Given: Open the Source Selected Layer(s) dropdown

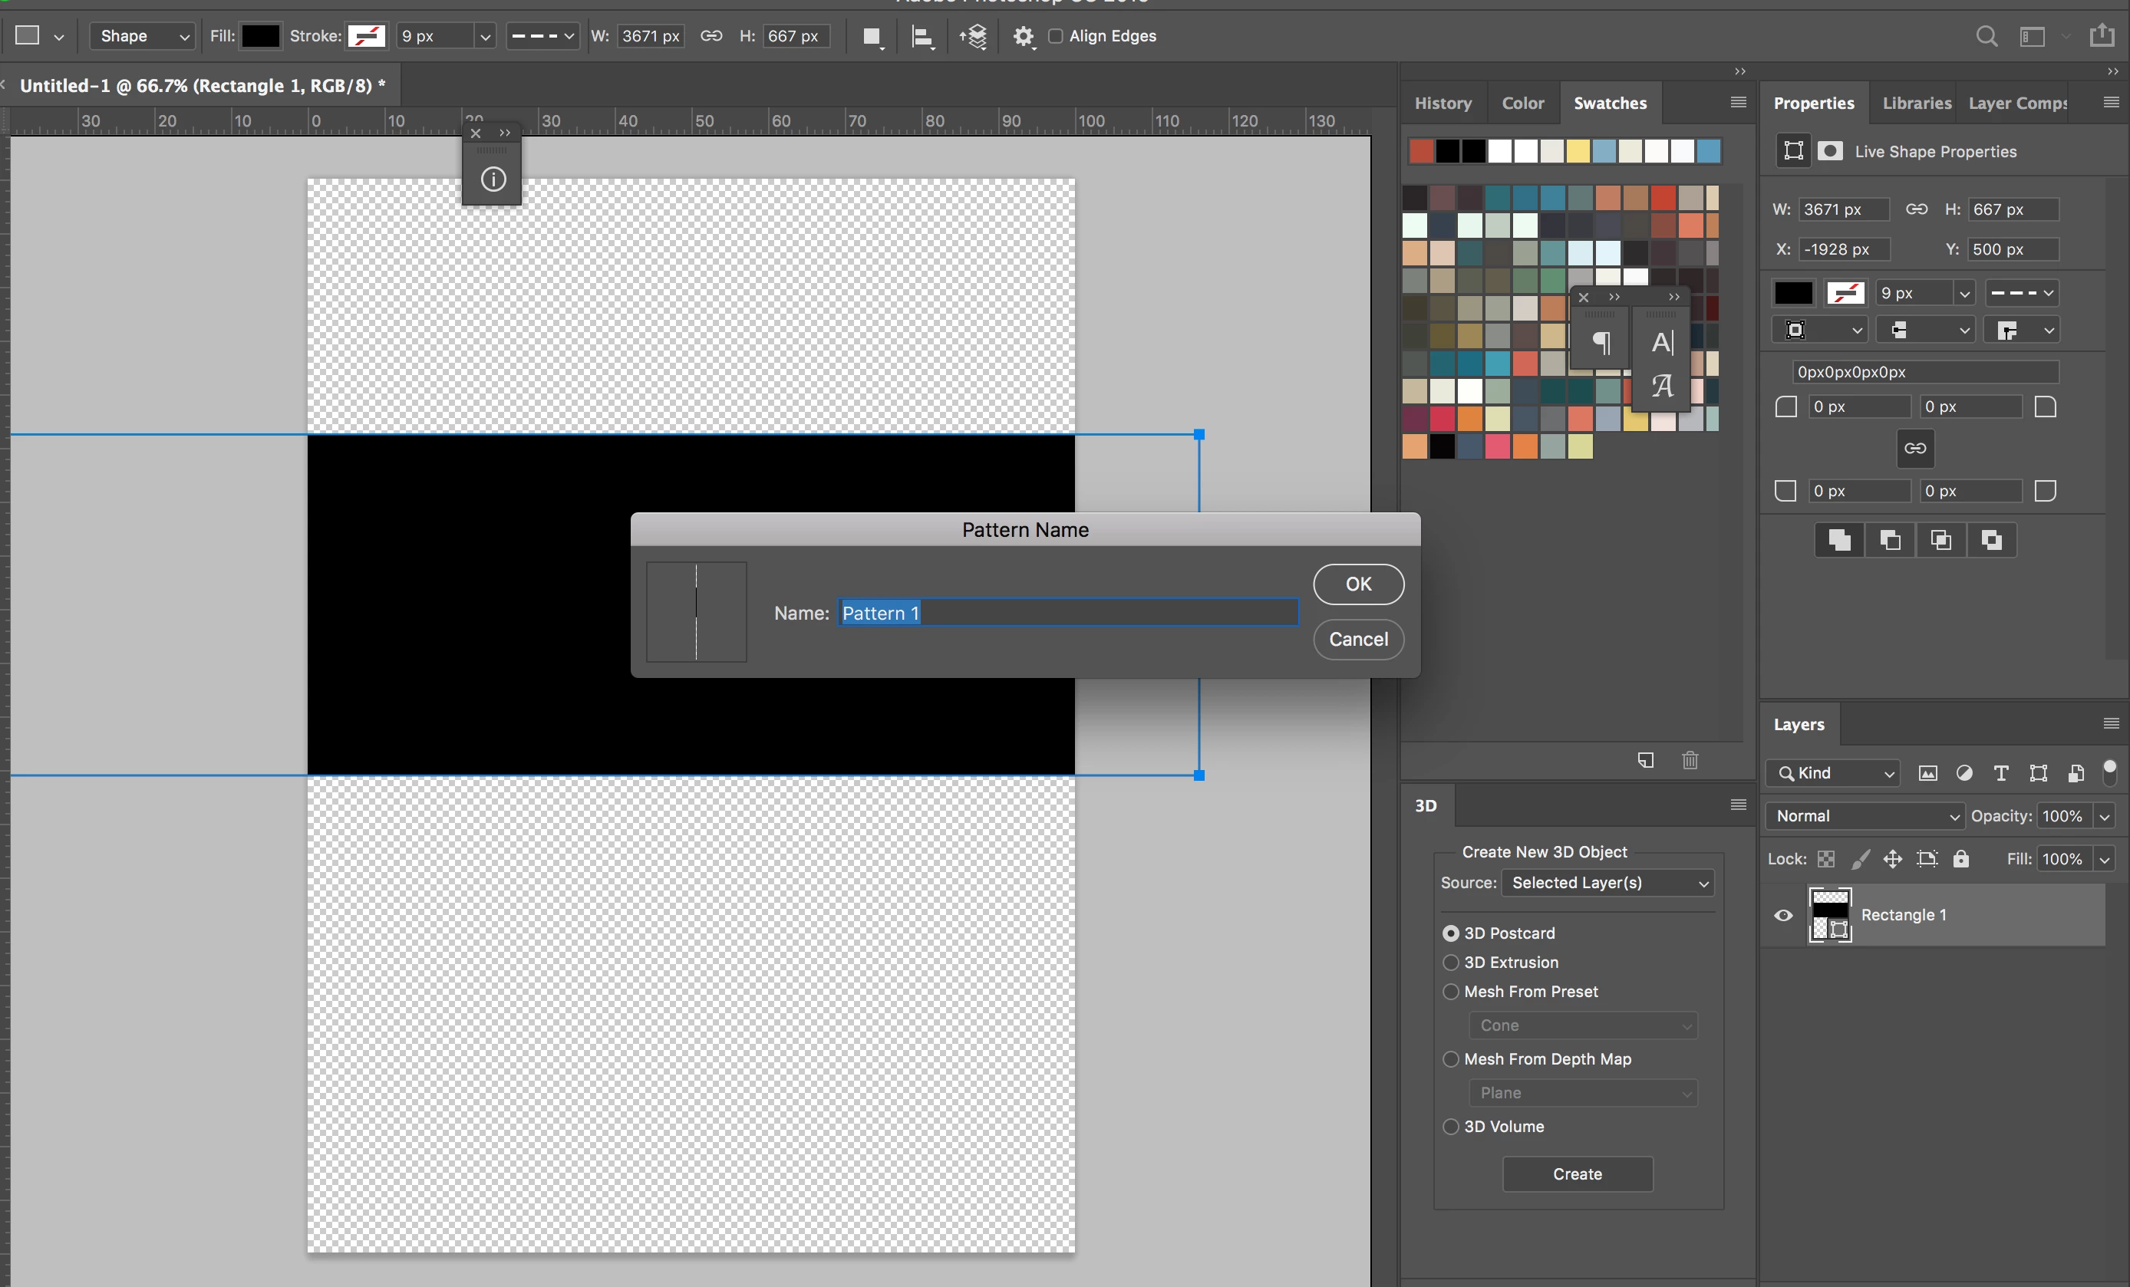Looking at the screenshot, I should (1608, 883).
